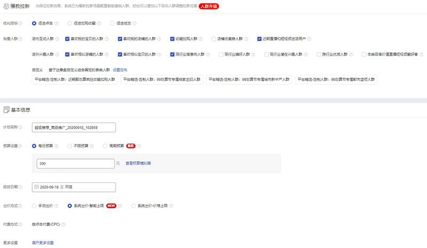Click the help icon next to 预算设置
This screenshot has height=248, width=427.
coord(20,146)
